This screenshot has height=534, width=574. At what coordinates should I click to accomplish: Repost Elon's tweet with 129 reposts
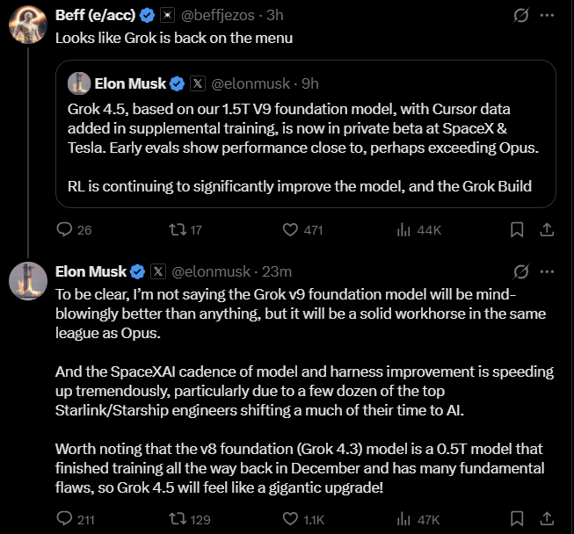(178, 519)
